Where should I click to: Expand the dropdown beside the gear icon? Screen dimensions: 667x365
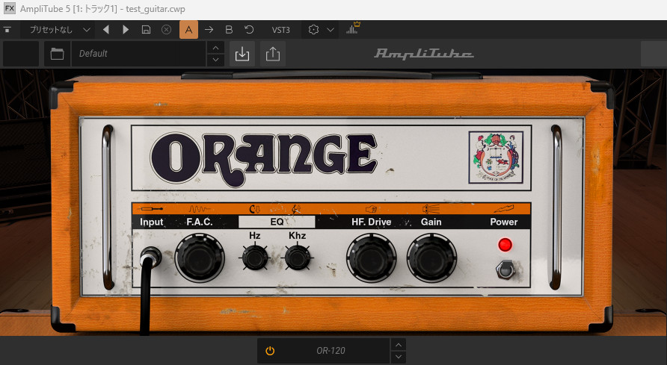[x=330, y=30]
